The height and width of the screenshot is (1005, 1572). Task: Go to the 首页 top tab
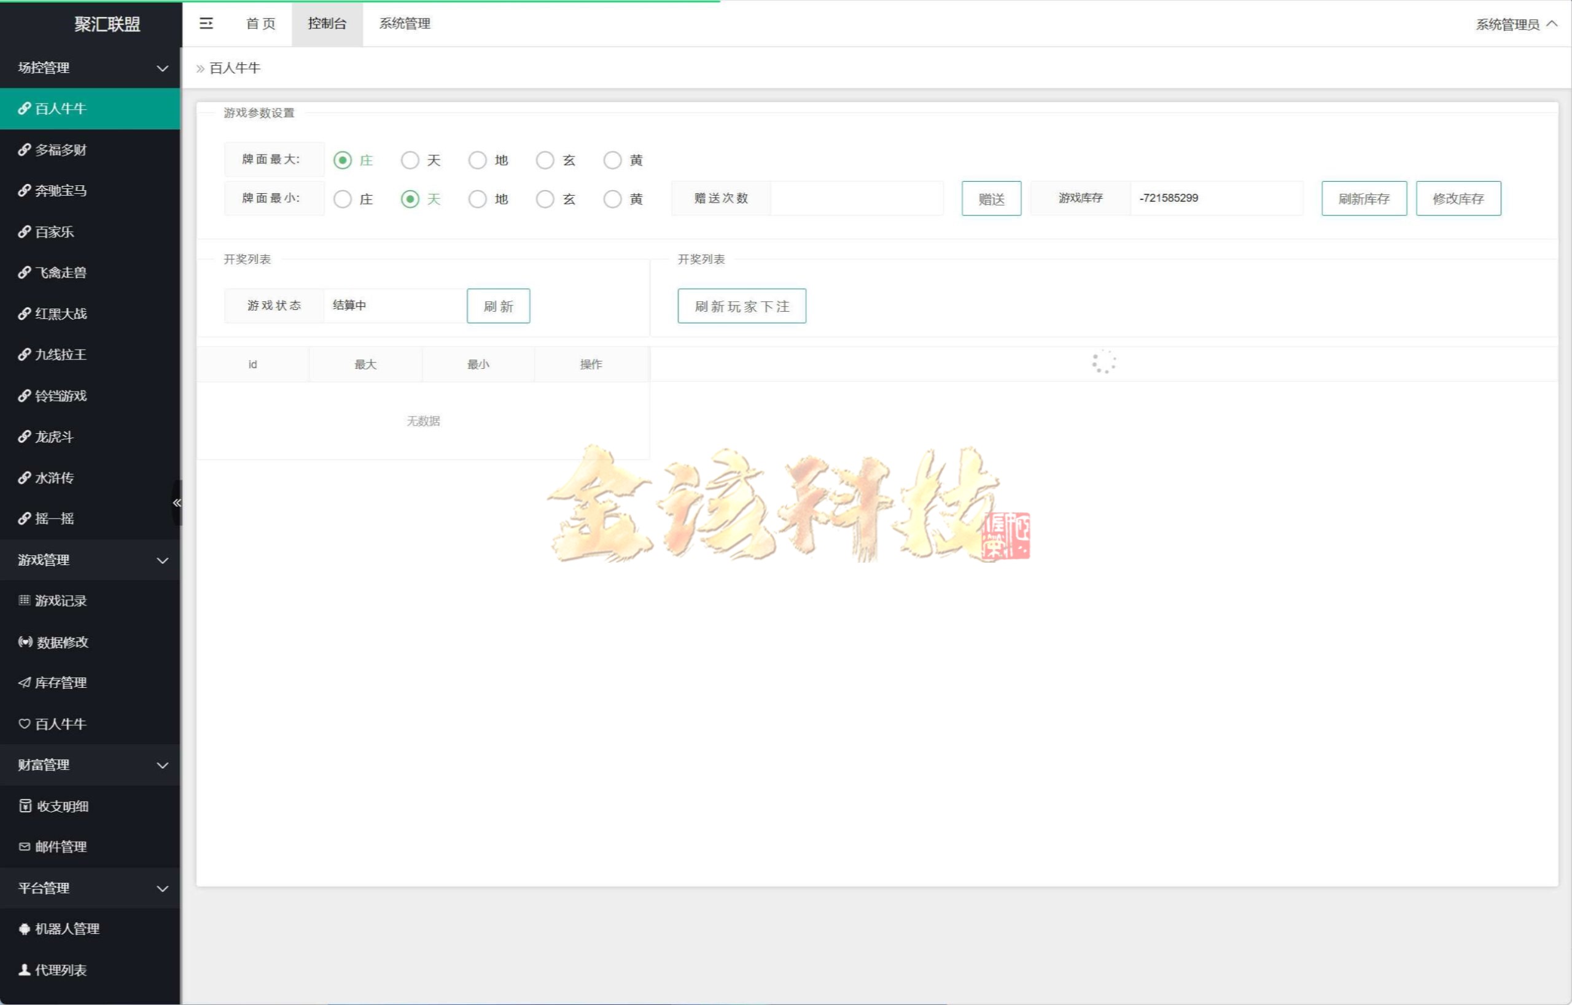pos(260,23)
